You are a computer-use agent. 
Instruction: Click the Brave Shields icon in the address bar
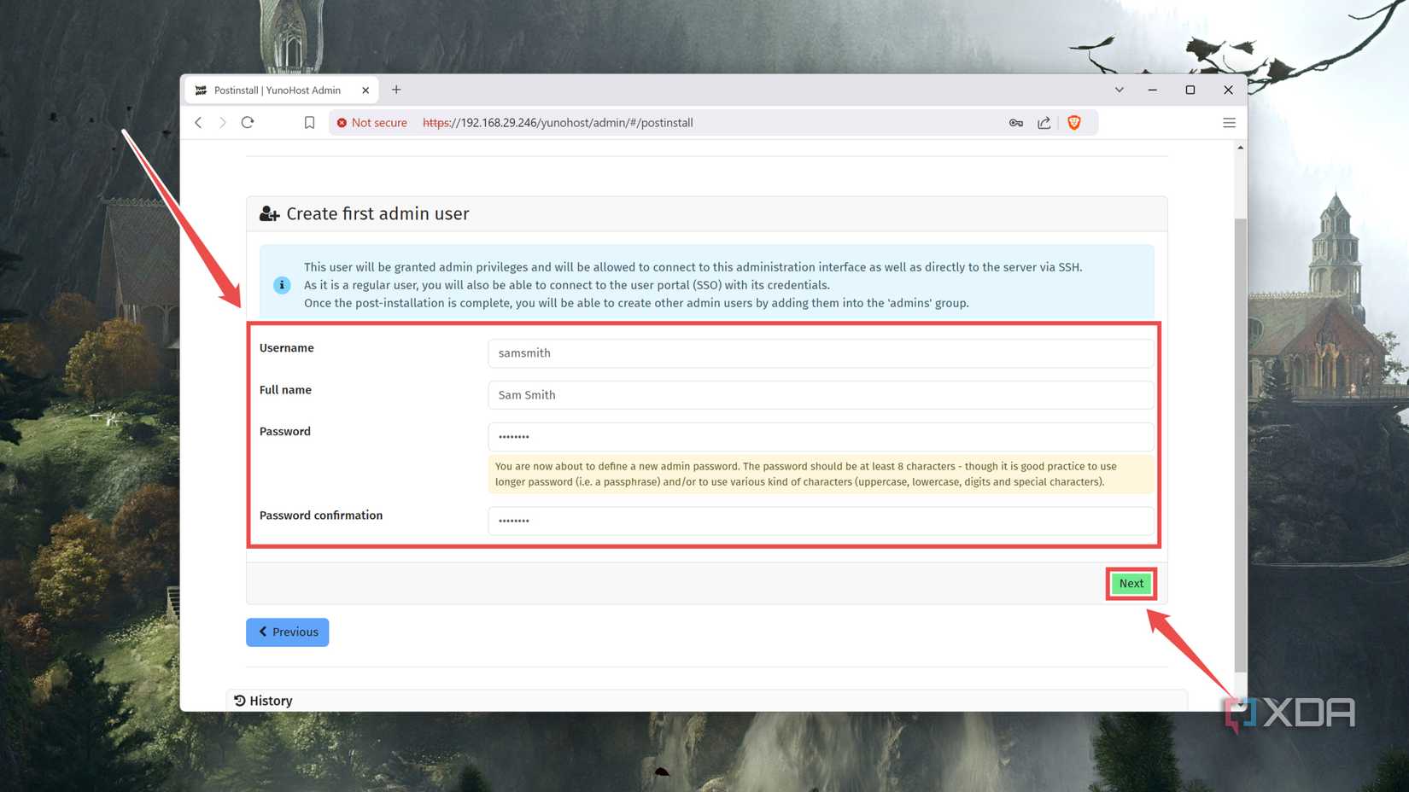(x=1073, y=122)
